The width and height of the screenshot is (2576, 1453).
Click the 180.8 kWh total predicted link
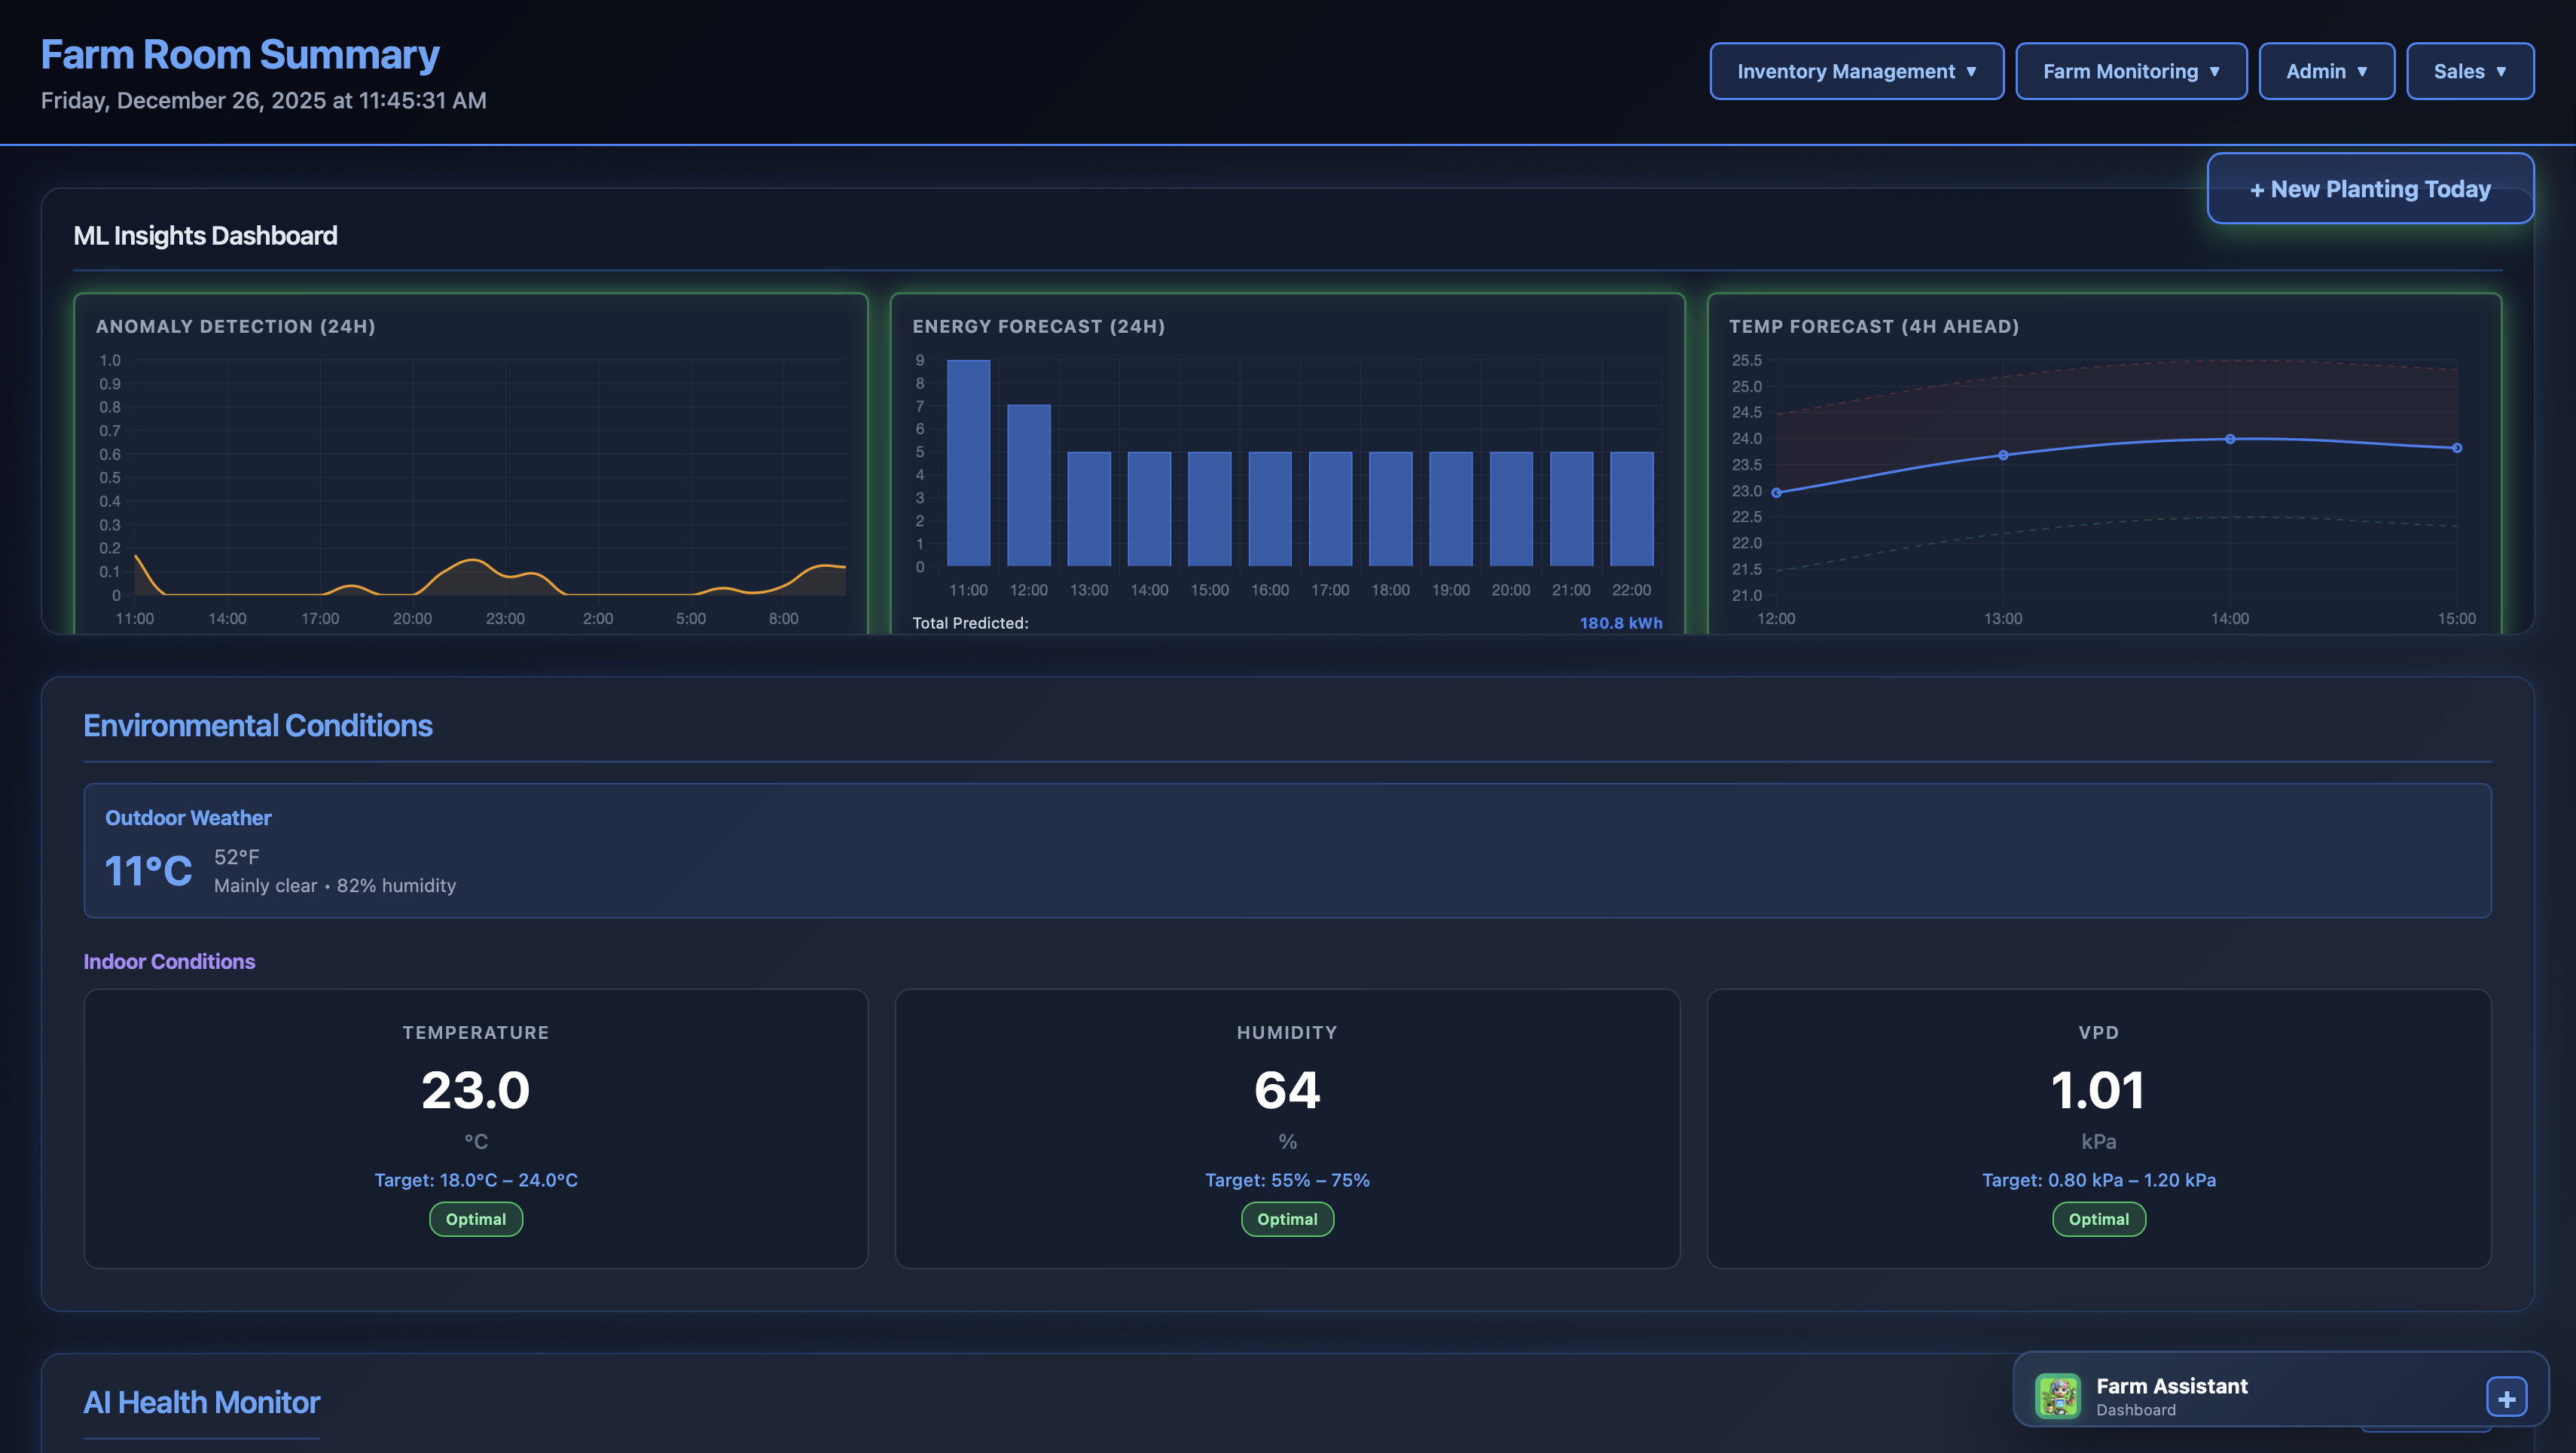1620,622
